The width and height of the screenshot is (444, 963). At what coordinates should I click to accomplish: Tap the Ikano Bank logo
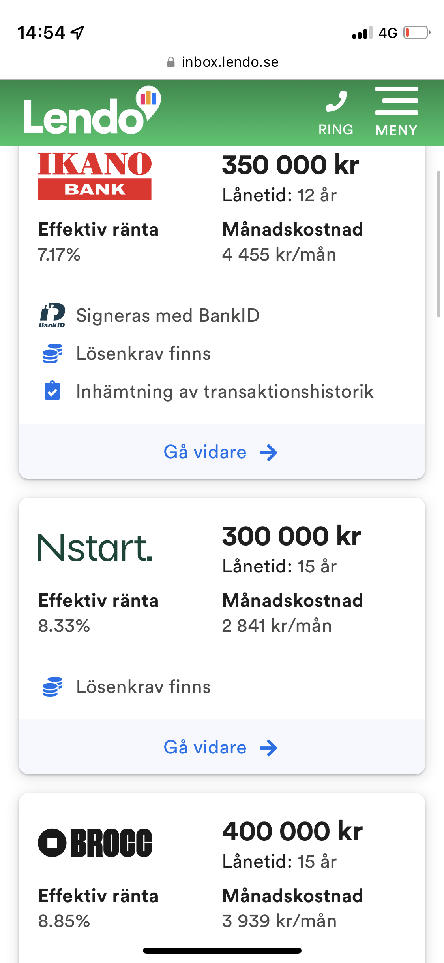[x=95, y=176]
